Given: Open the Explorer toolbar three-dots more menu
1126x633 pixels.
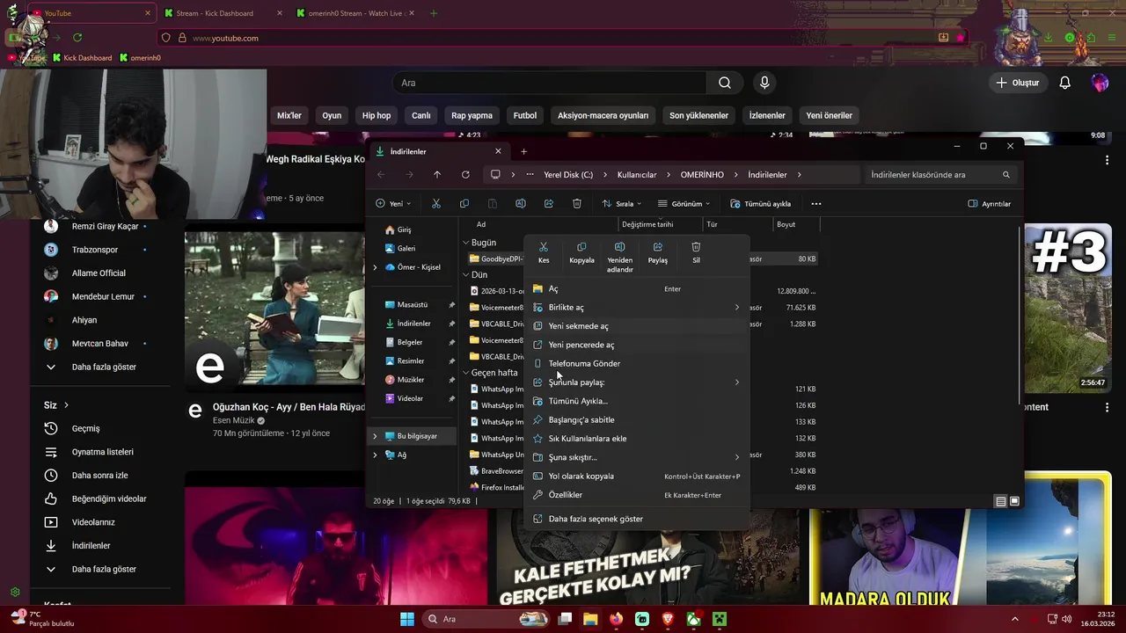Looking at the screenshot, I should pos(815,203).
